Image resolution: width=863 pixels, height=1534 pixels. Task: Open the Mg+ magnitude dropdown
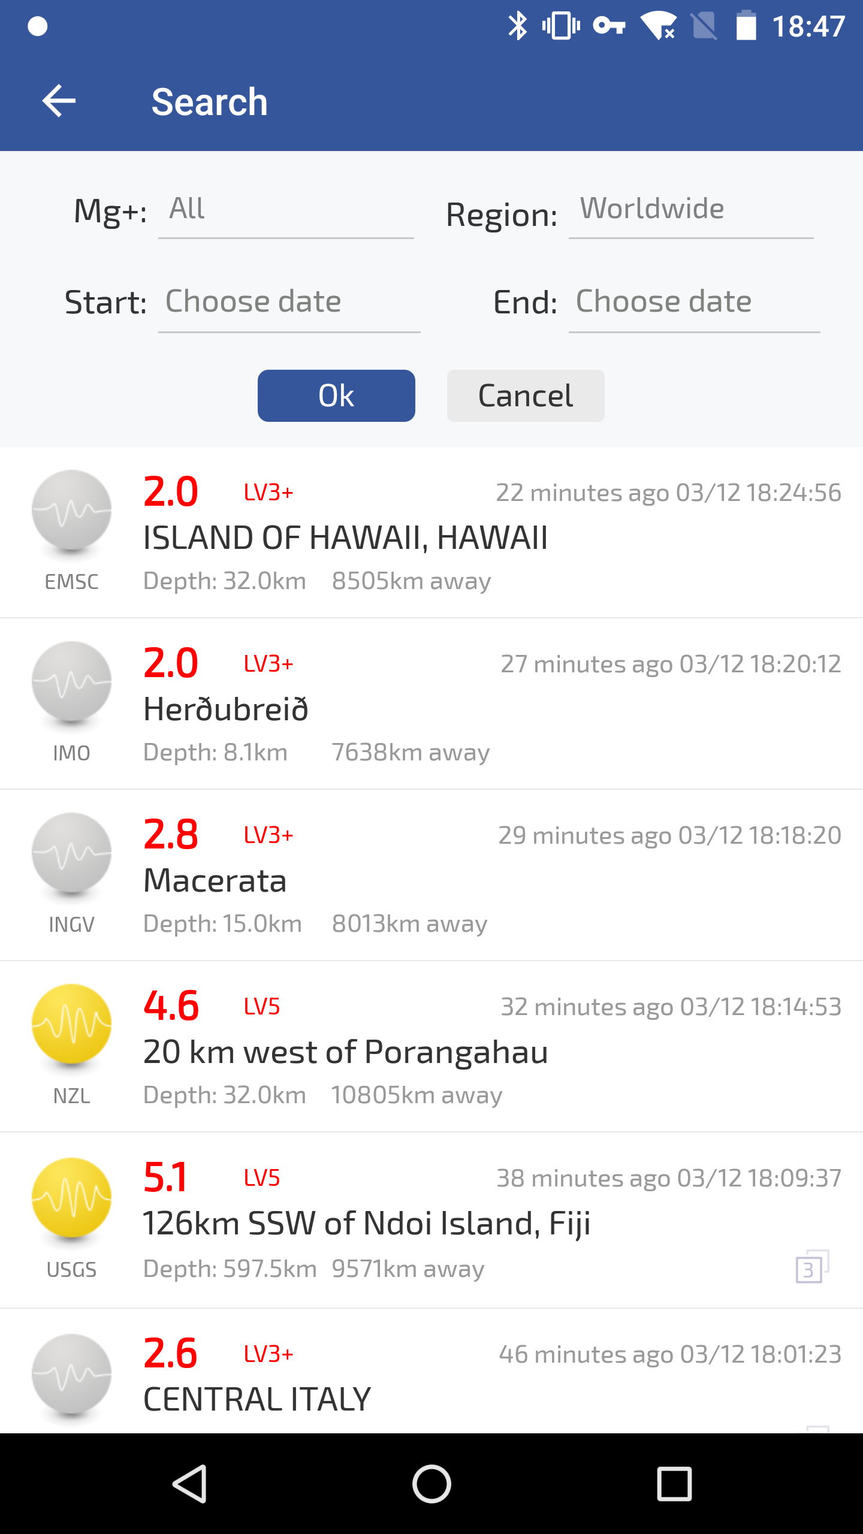pyautogui.click(x=285, y=210)
